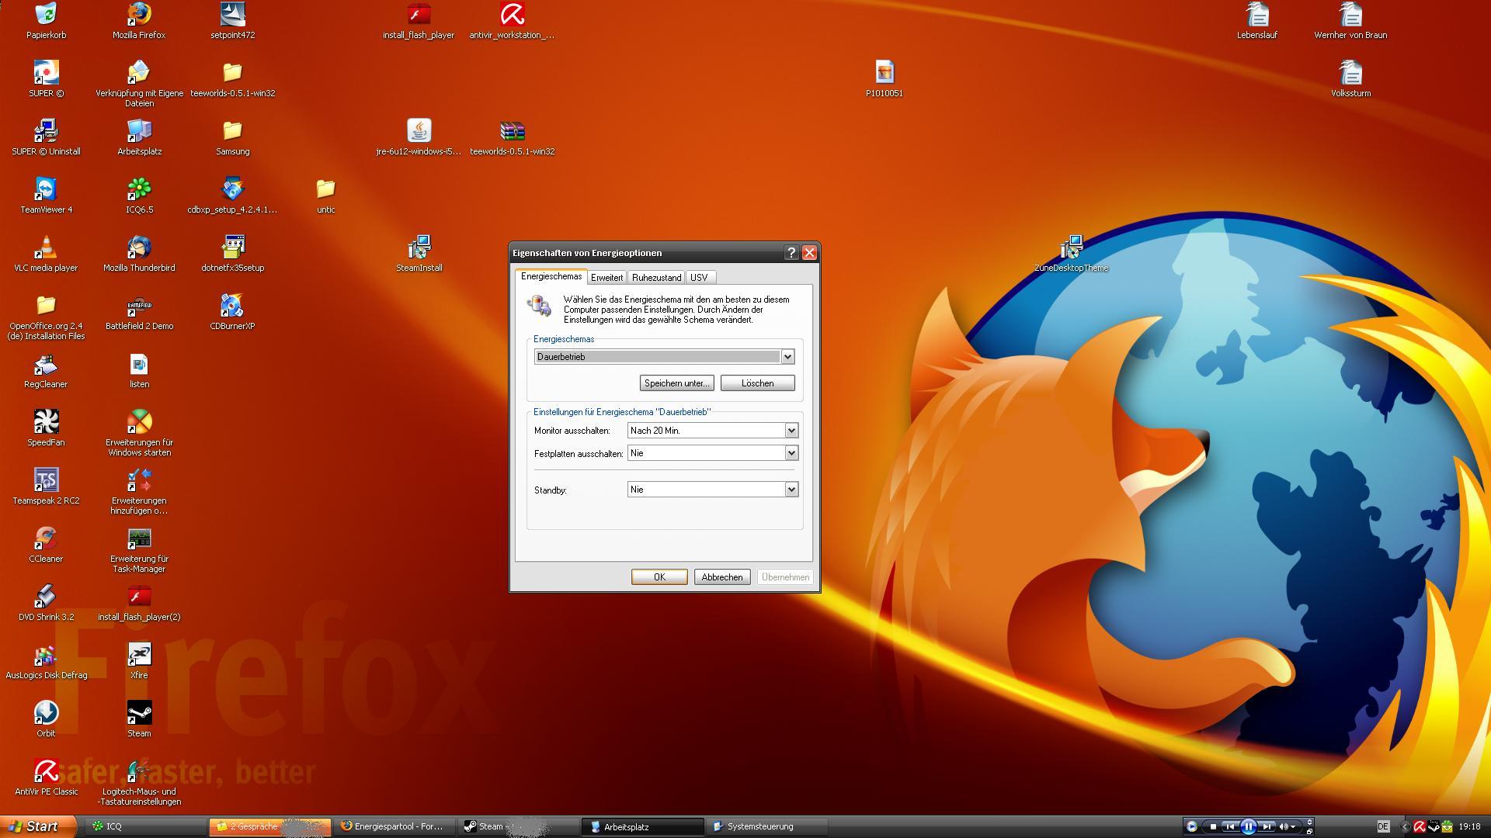Click the Speichern unter... button
This screenshot has height=838, width=1491.
676,383
